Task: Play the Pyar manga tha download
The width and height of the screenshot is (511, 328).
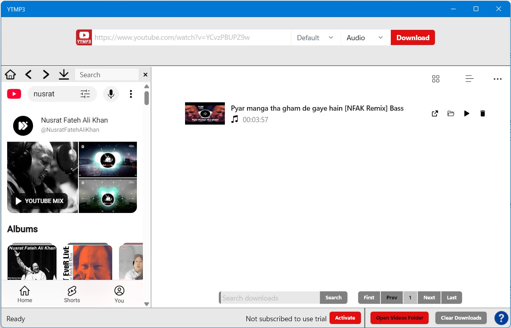Action: click(467, 113)
